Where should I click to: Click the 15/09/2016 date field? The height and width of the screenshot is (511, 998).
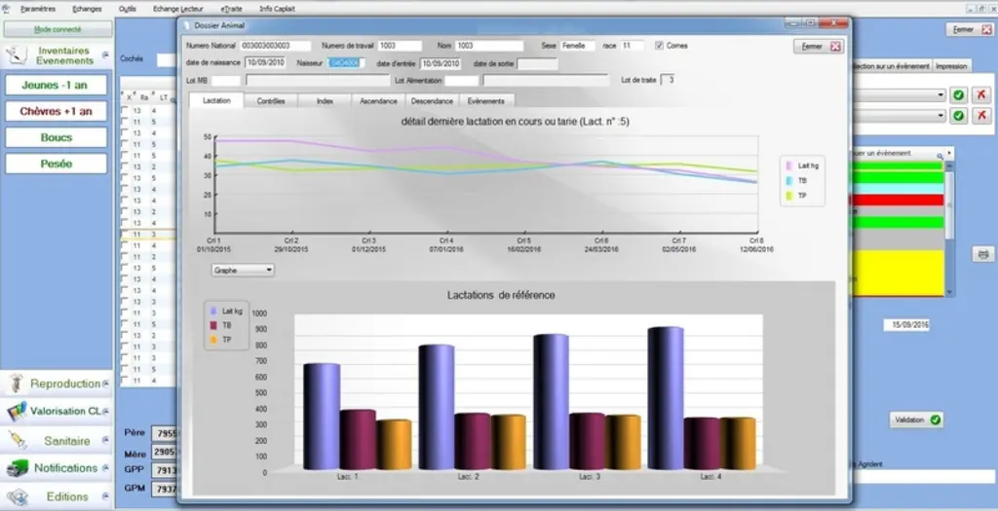[x=907, y=325]
